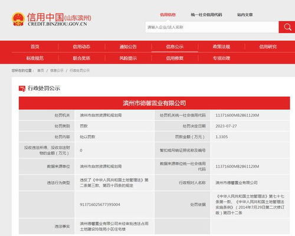
Task: Click the 罚款金额（万元） label
Action: coord(190,137)
